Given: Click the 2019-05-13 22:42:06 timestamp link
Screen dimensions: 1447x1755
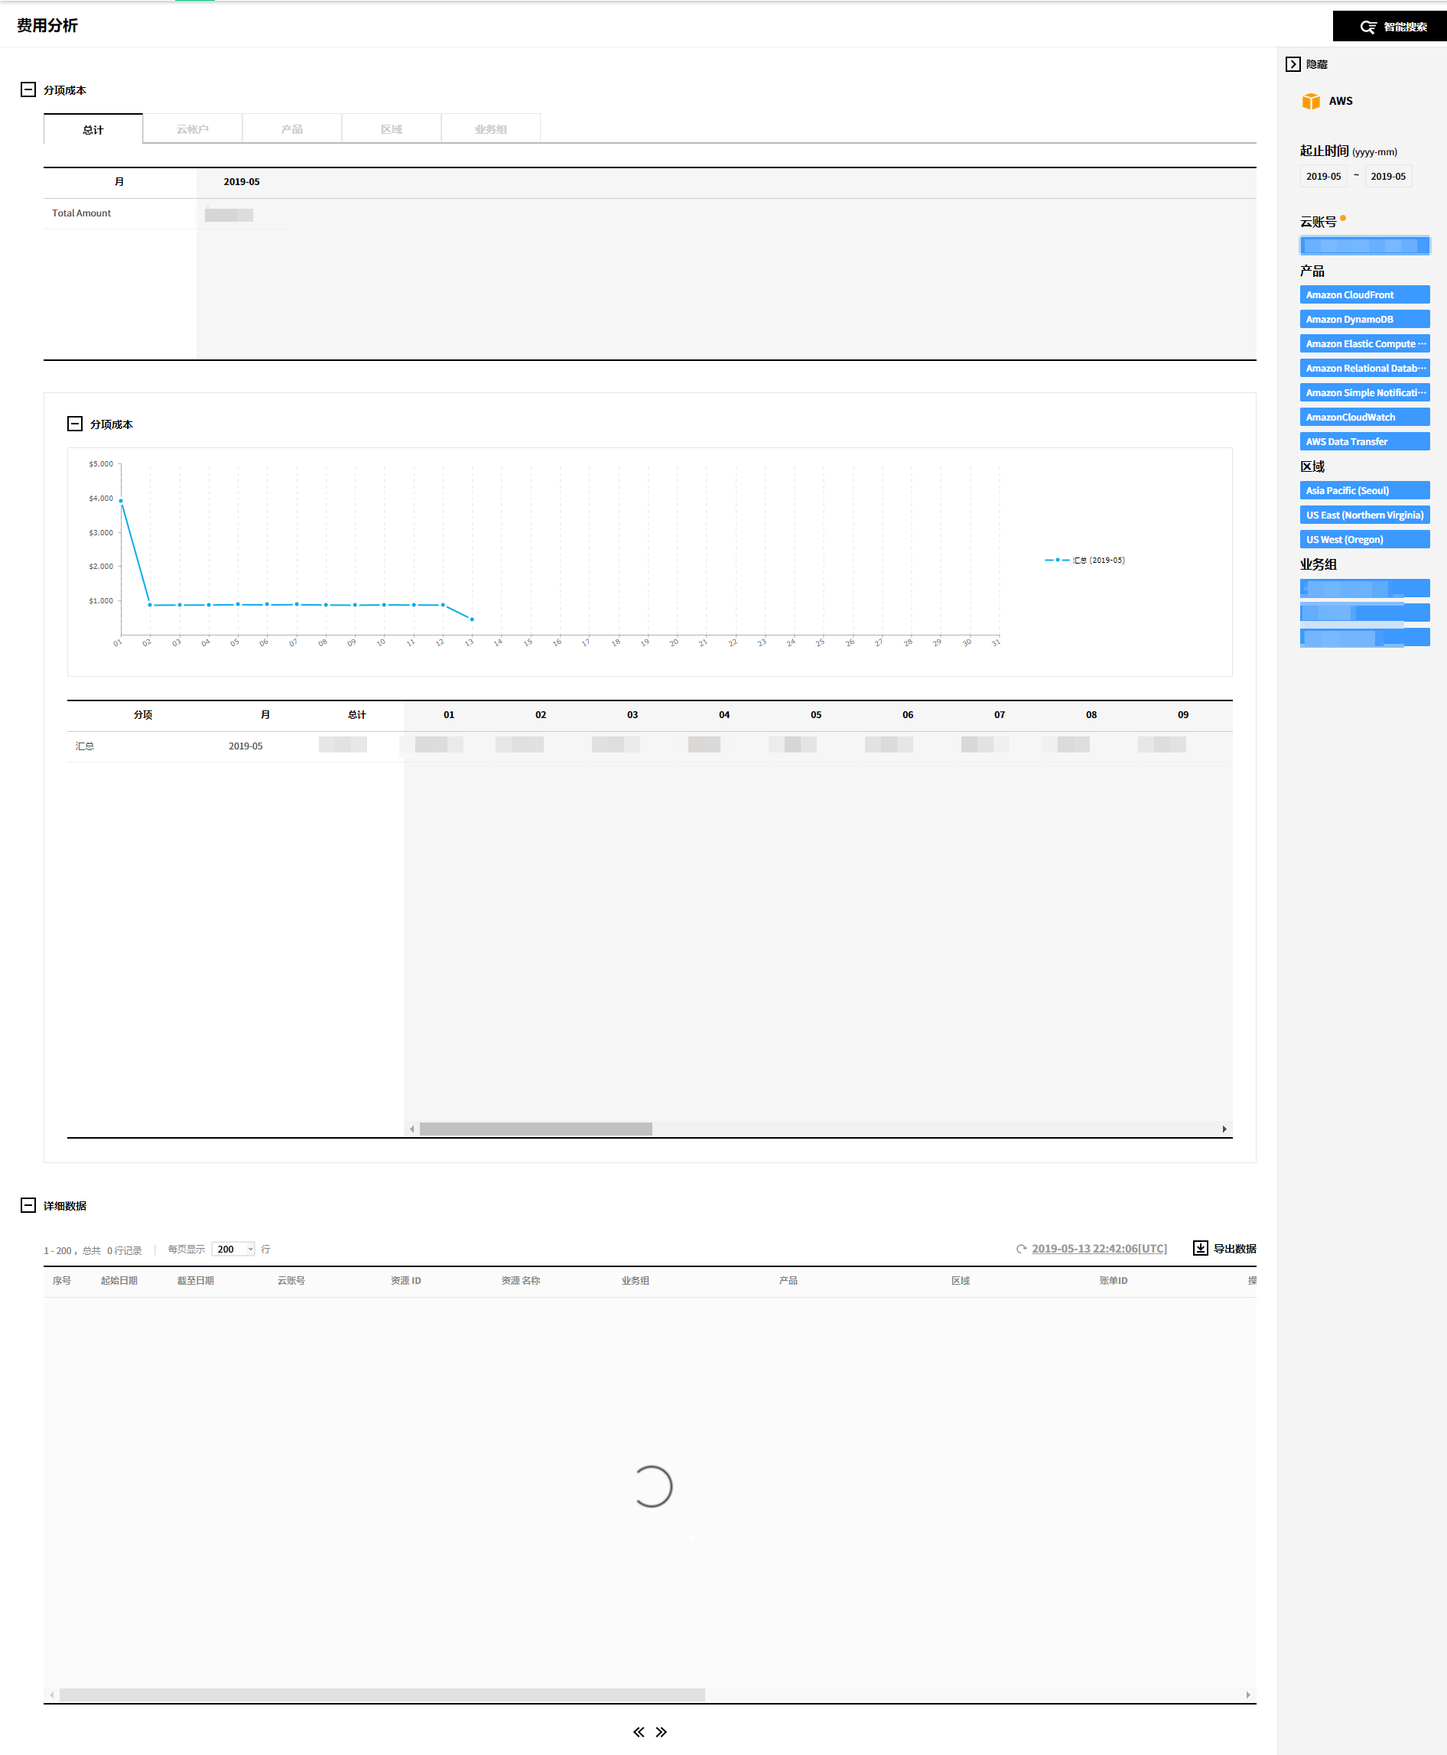Looking at the screenshot, I should click(x=1098, y=1248).
